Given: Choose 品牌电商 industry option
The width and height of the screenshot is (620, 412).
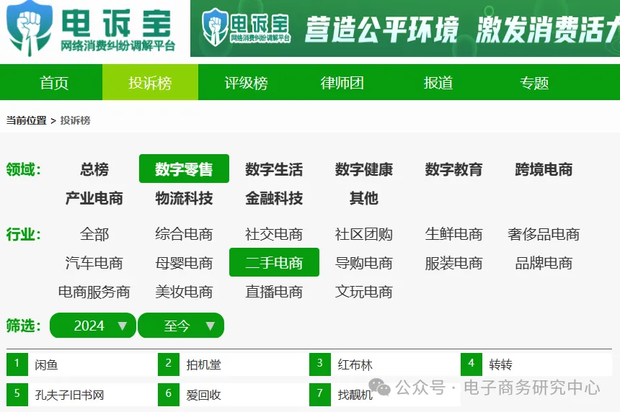Looking at the screenshot, I should [x=544, y=263].
